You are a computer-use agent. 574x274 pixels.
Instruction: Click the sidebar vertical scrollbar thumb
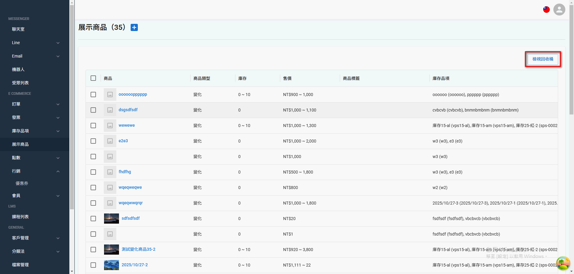(72, 107)
